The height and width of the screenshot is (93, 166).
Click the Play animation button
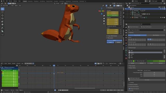click(64, 90)
